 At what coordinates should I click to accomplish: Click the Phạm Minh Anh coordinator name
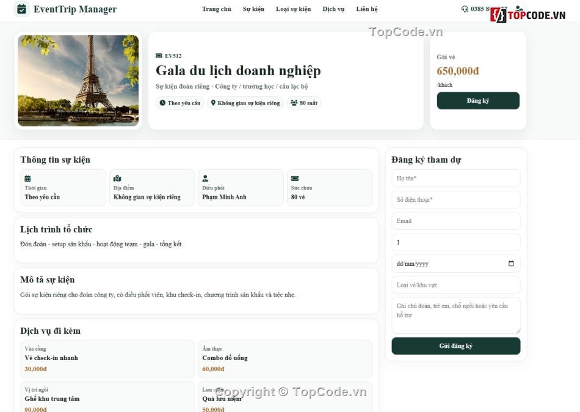pyautogui.click(x=224, y=197)
